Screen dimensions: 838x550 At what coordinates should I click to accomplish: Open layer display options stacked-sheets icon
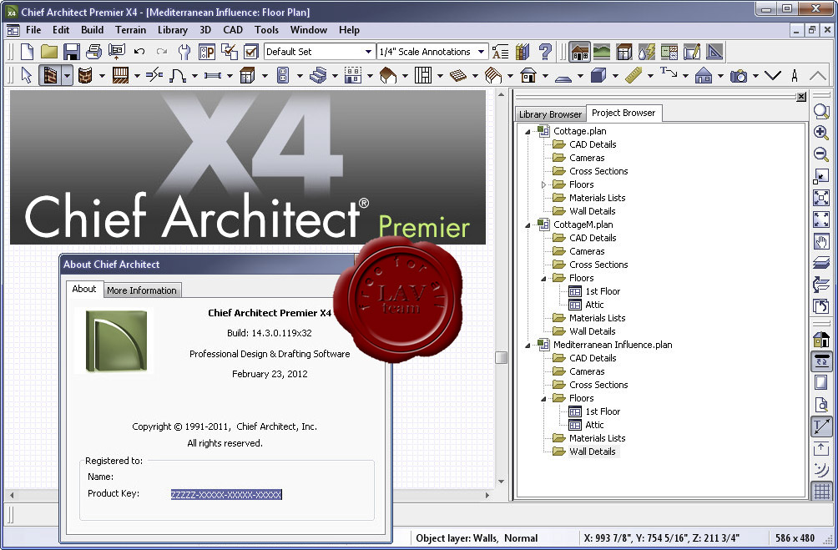point(821,262)
